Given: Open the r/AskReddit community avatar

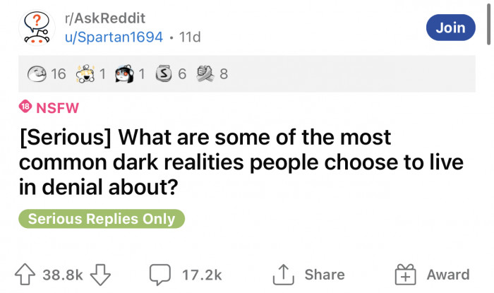Looking at the screenshot, I should click(37, 28).
